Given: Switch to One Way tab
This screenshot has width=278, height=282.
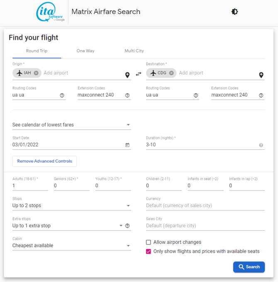Looking at the screenshot, I should click(x=85, y=51).
